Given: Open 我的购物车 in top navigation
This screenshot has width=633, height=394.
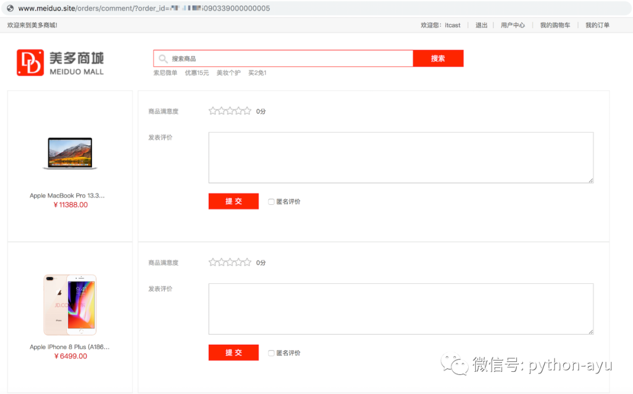Looking at the screenshot, I should [x=555, y=25].
